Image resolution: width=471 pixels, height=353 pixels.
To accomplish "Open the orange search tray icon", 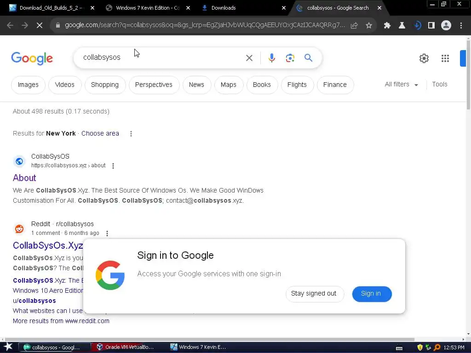I will coord(437,347).
